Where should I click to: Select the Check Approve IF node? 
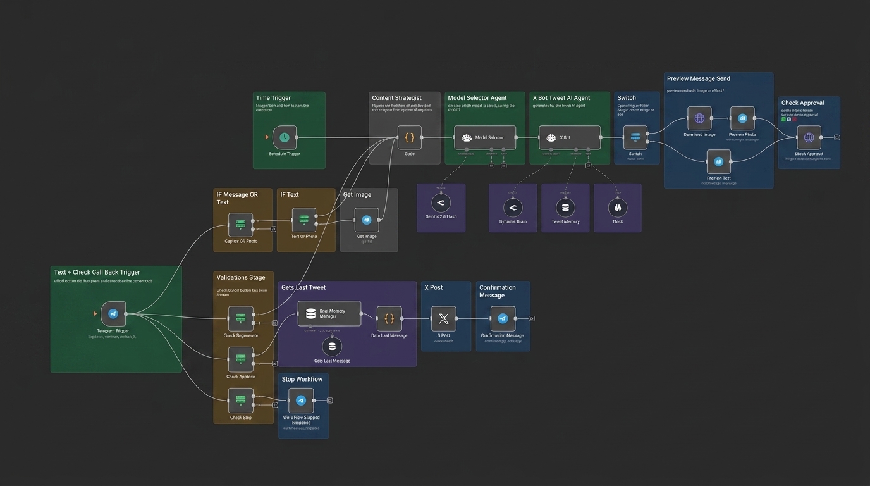tap(241, 359)
